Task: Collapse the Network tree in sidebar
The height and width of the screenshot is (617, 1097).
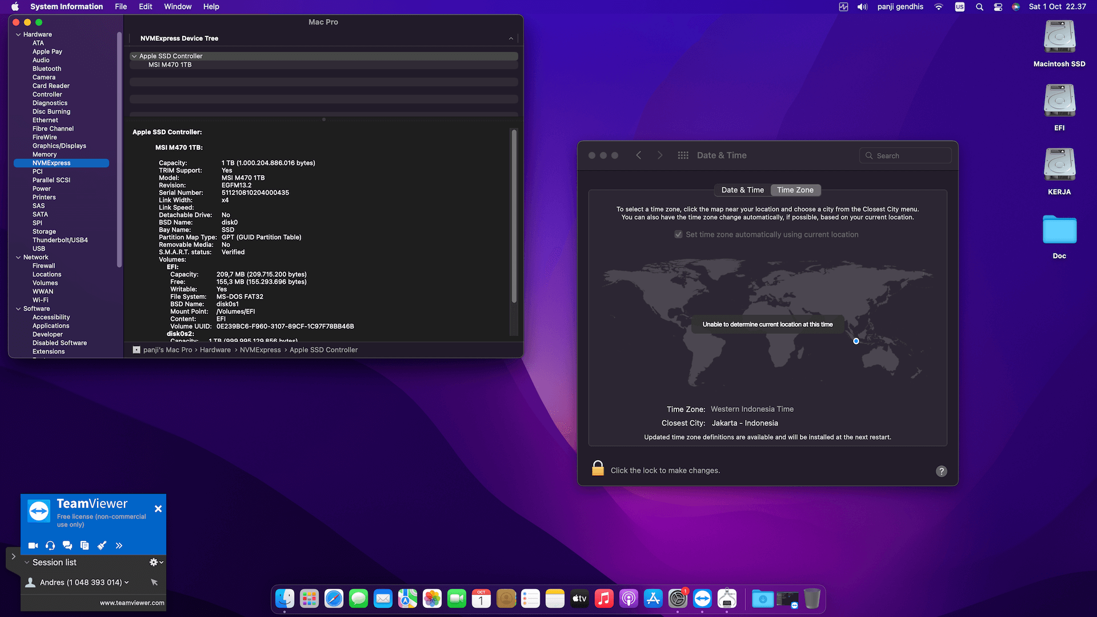Action: click(18, 257)
